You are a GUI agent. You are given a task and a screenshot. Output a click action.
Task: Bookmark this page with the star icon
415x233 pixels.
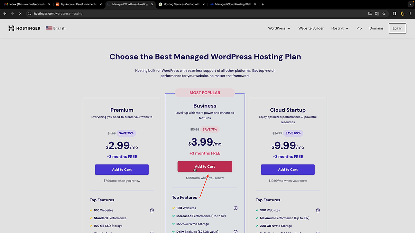[x=384, y=13]
